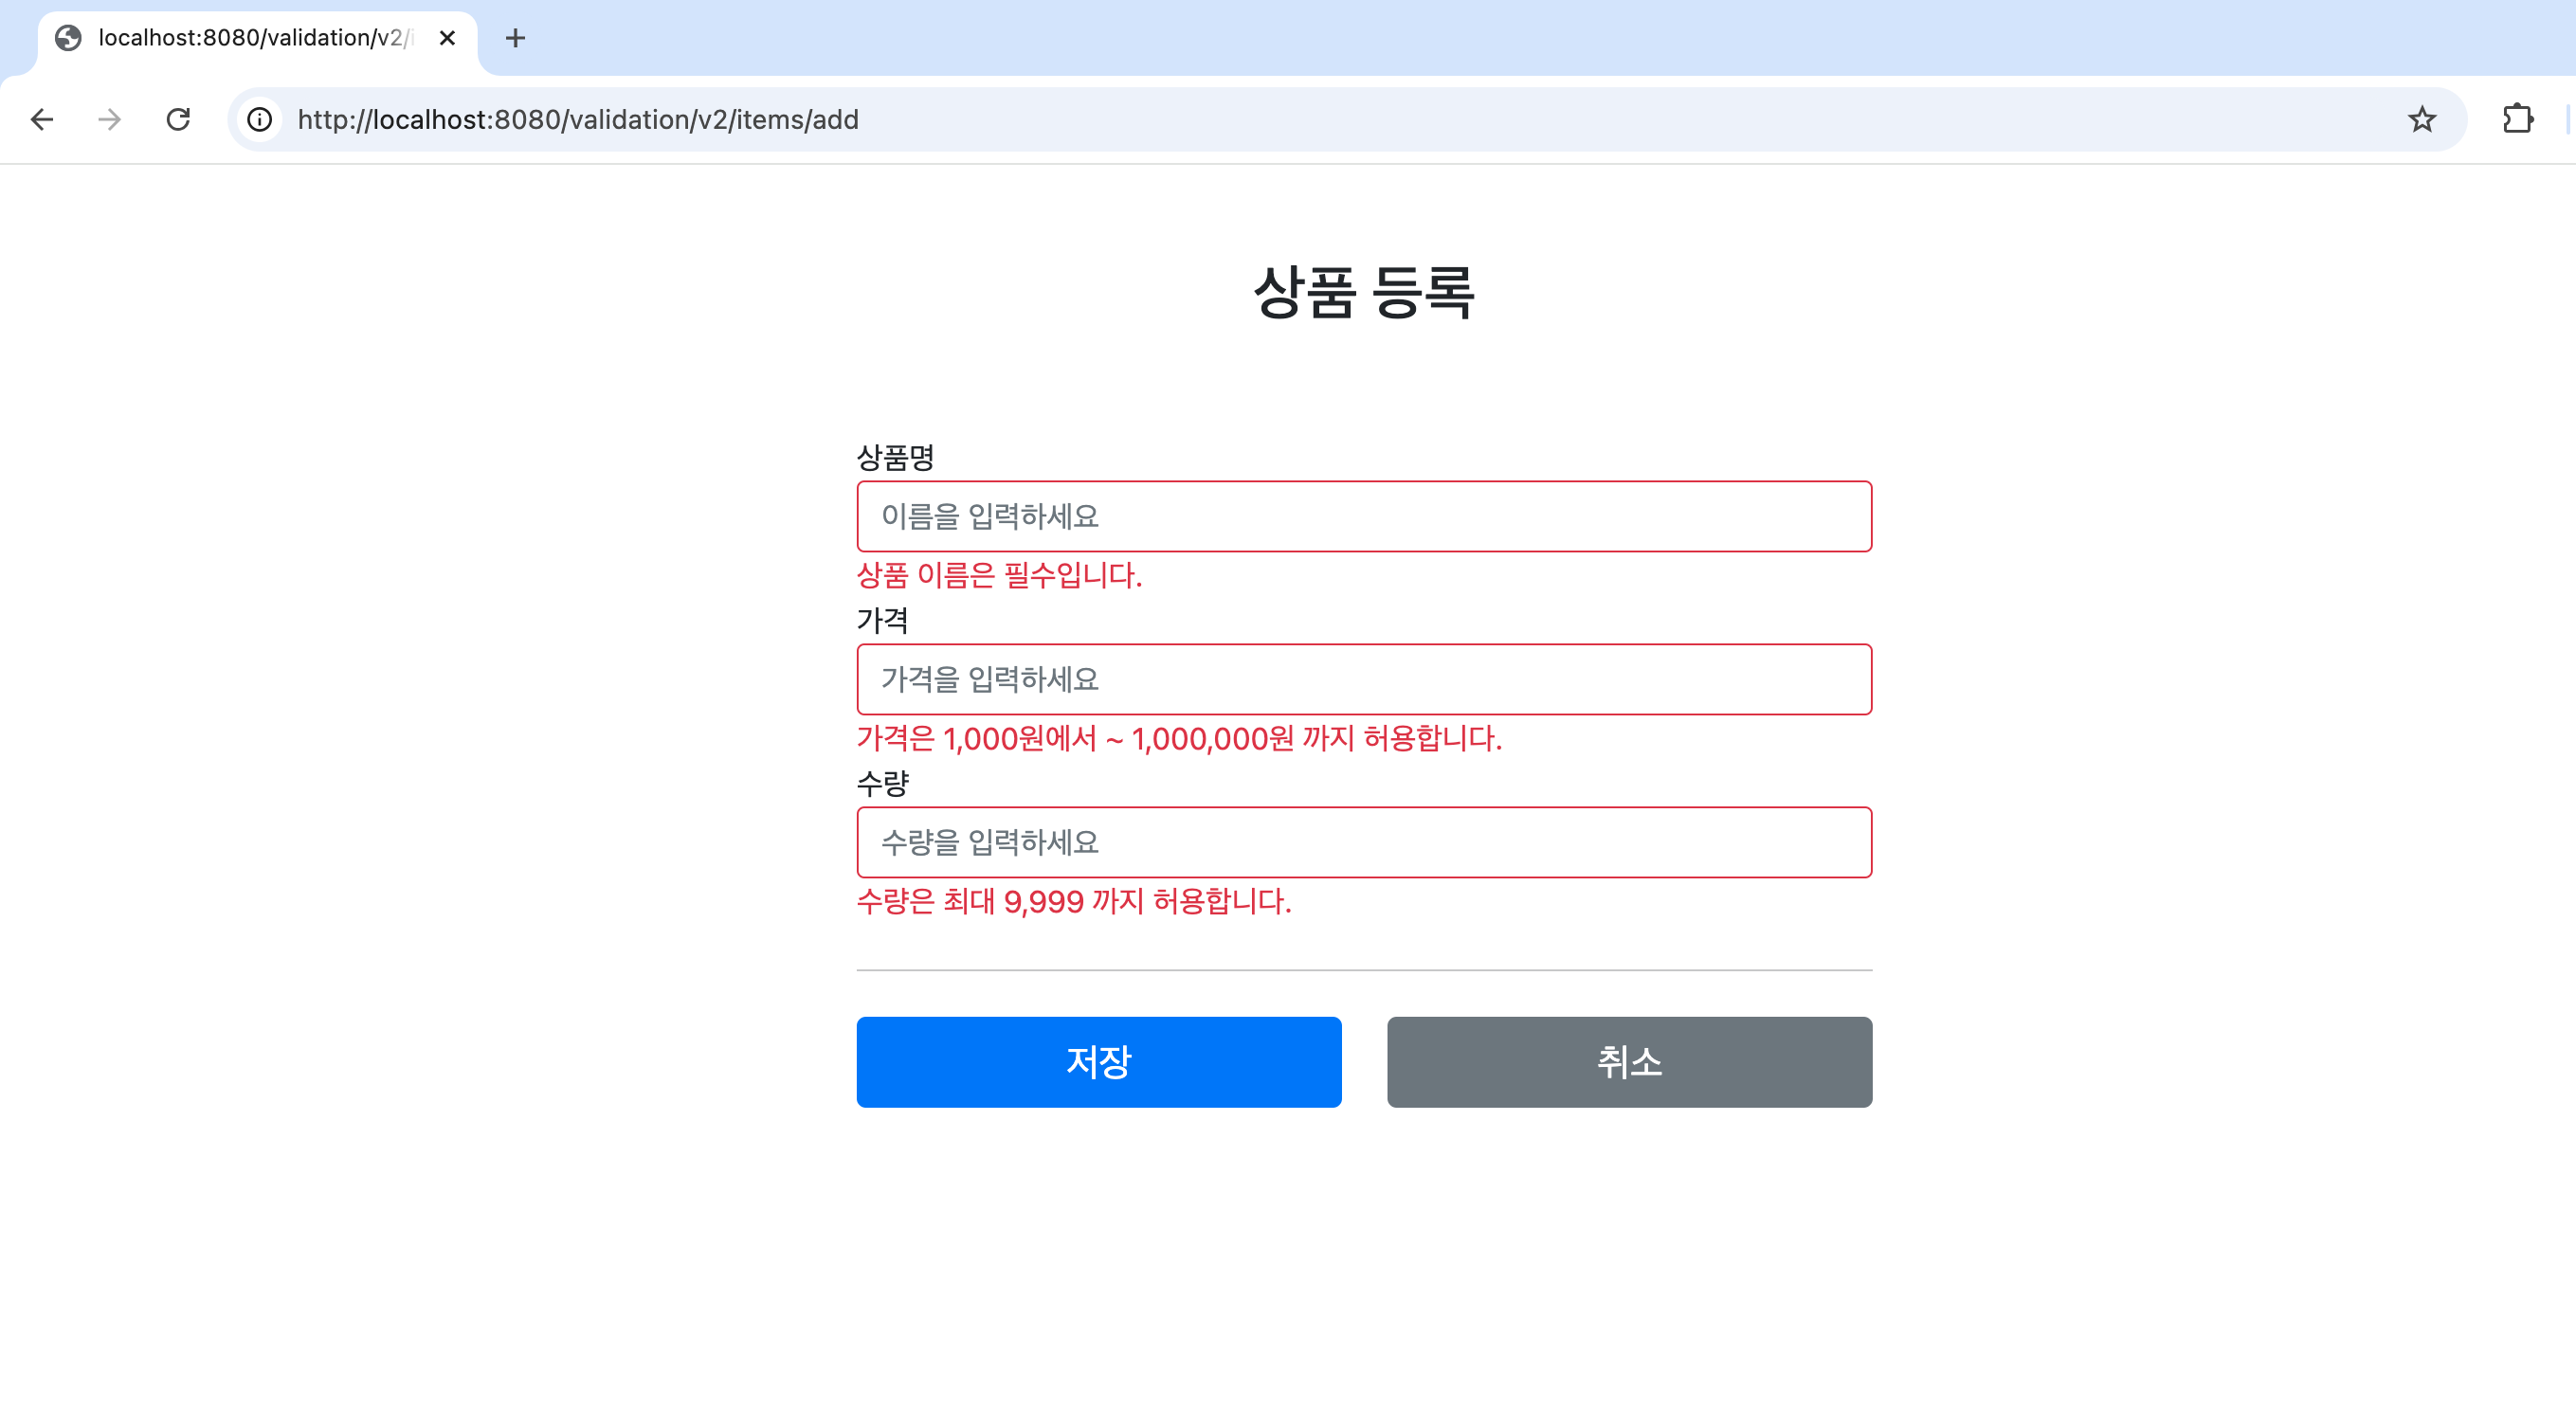Open site information icon in address bar
2576x1410 pixels.
pyautogui.click(x=260, y=120)
